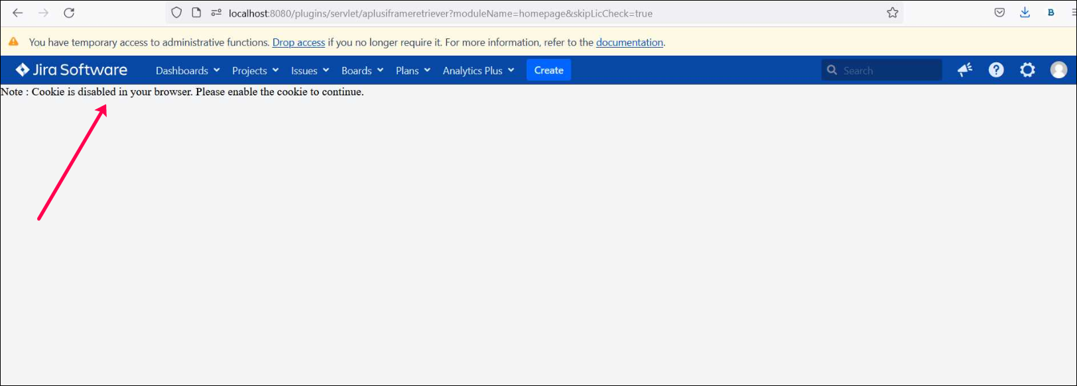This screenshot has width=1077, height=386.
Task: Open the browser downloads icon
Action: [1025, 13]
